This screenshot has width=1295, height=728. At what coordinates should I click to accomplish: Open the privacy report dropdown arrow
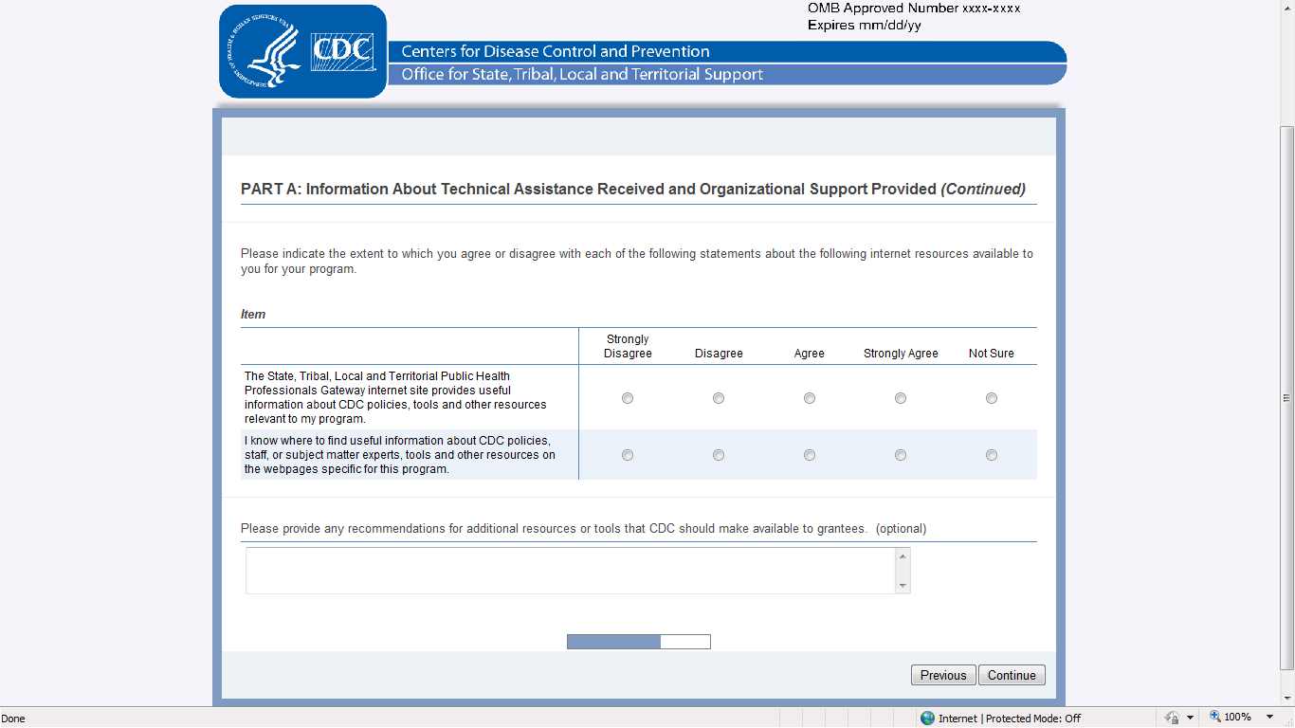pyautogui.click(x=1190, y=719)
